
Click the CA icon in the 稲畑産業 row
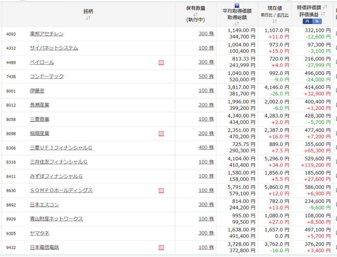coord(161,134)
